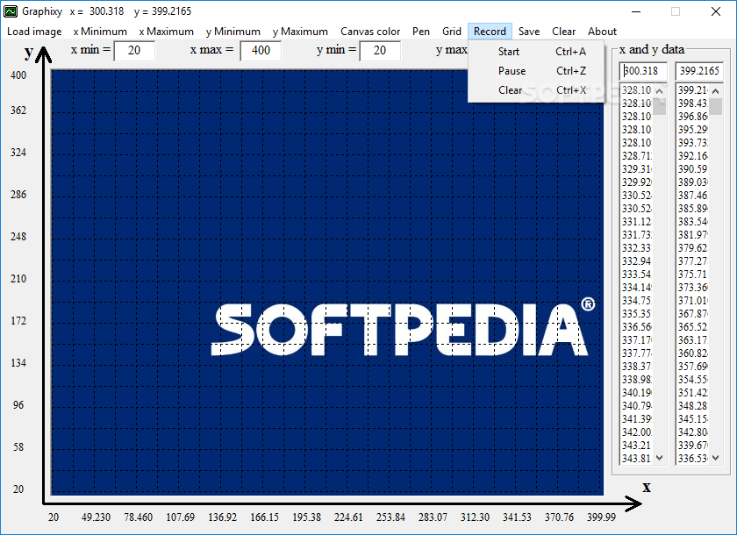Select y list entry 357.69
Screen dimensions: 737x535
693,367
